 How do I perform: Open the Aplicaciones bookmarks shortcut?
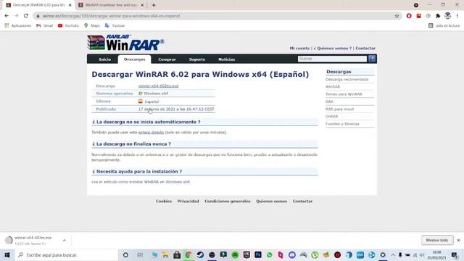point(17,26)
